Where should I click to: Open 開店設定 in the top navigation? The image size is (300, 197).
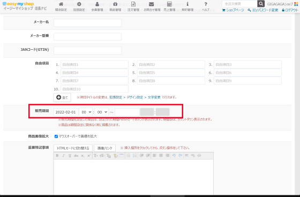(x=61, y=6)
